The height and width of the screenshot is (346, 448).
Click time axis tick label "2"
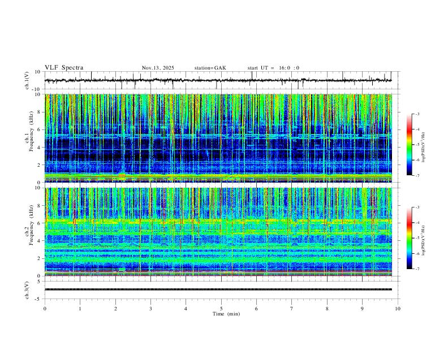tap(115, 309)
